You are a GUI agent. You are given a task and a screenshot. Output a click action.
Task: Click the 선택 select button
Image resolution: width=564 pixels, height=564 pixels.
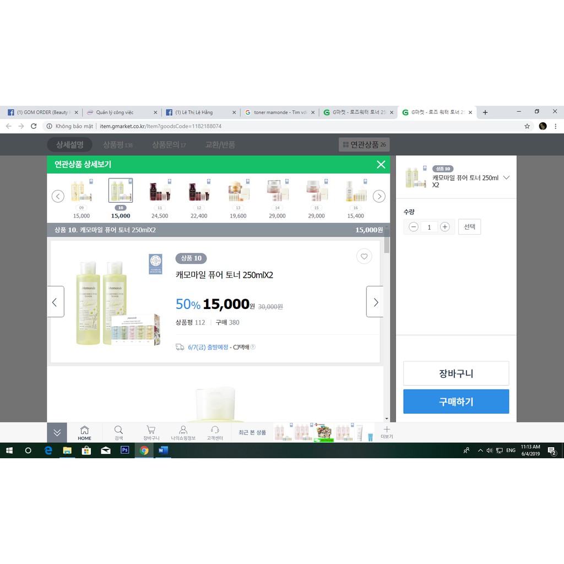(x=469, y=227)
